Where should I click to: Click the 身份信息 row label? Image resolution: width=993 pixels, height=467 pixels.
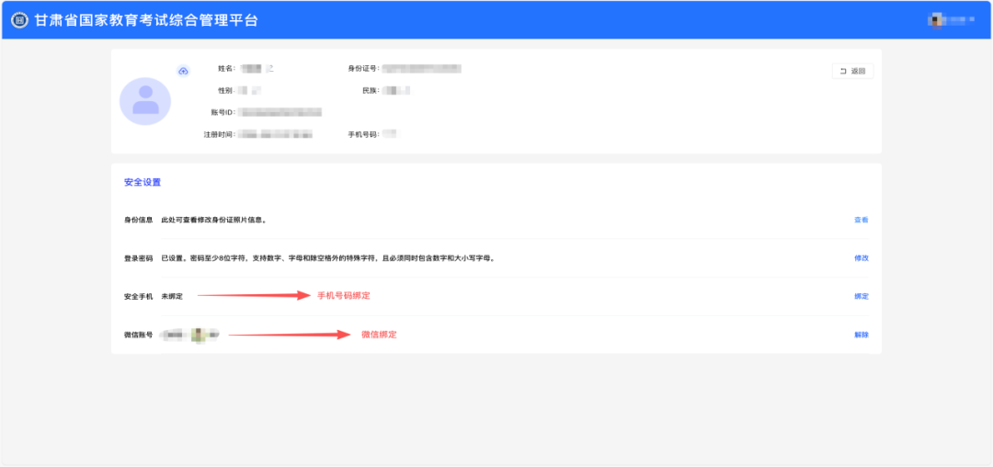pos(139,220)
